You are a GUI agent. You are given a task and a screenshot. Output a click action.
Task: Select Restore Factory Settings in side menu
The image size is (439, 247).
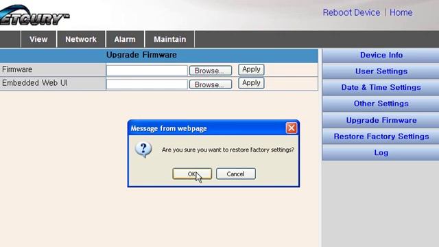click(381, 137)
